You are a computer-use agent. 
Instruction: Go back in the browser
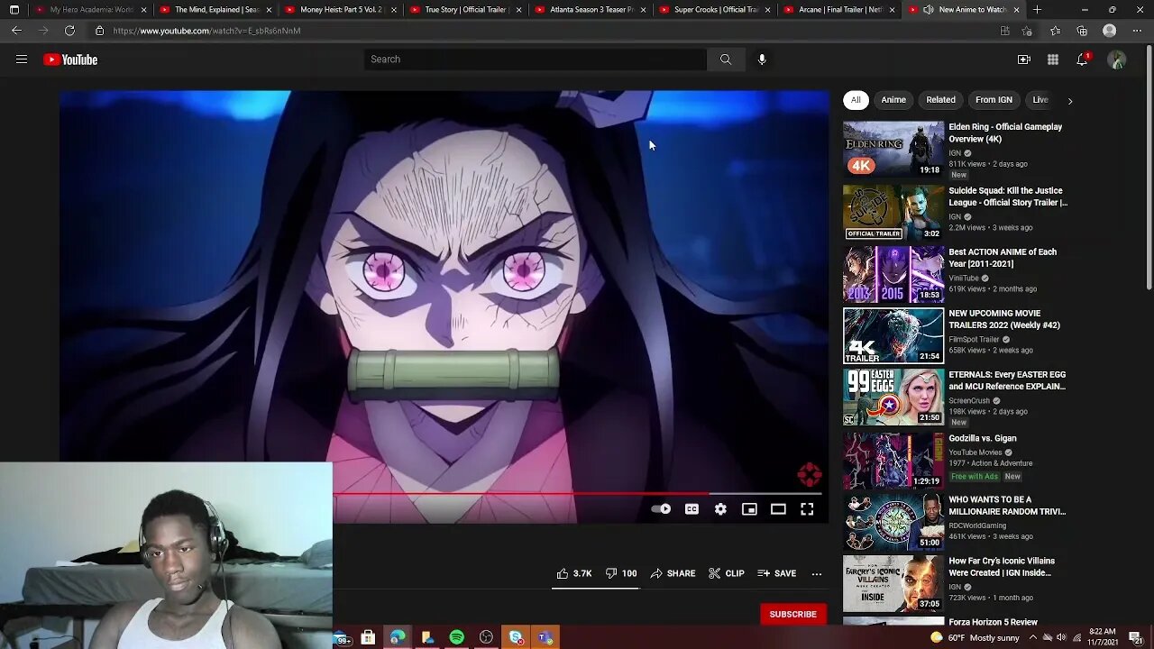pos(16,31)
